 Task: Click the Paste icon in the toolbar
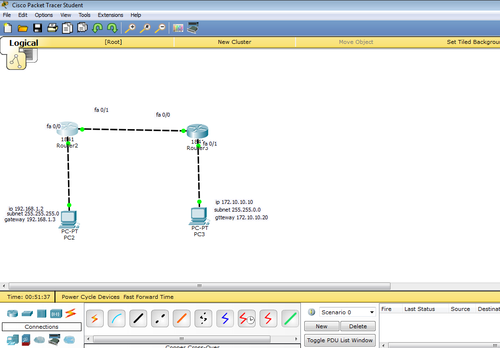point(82,28)
